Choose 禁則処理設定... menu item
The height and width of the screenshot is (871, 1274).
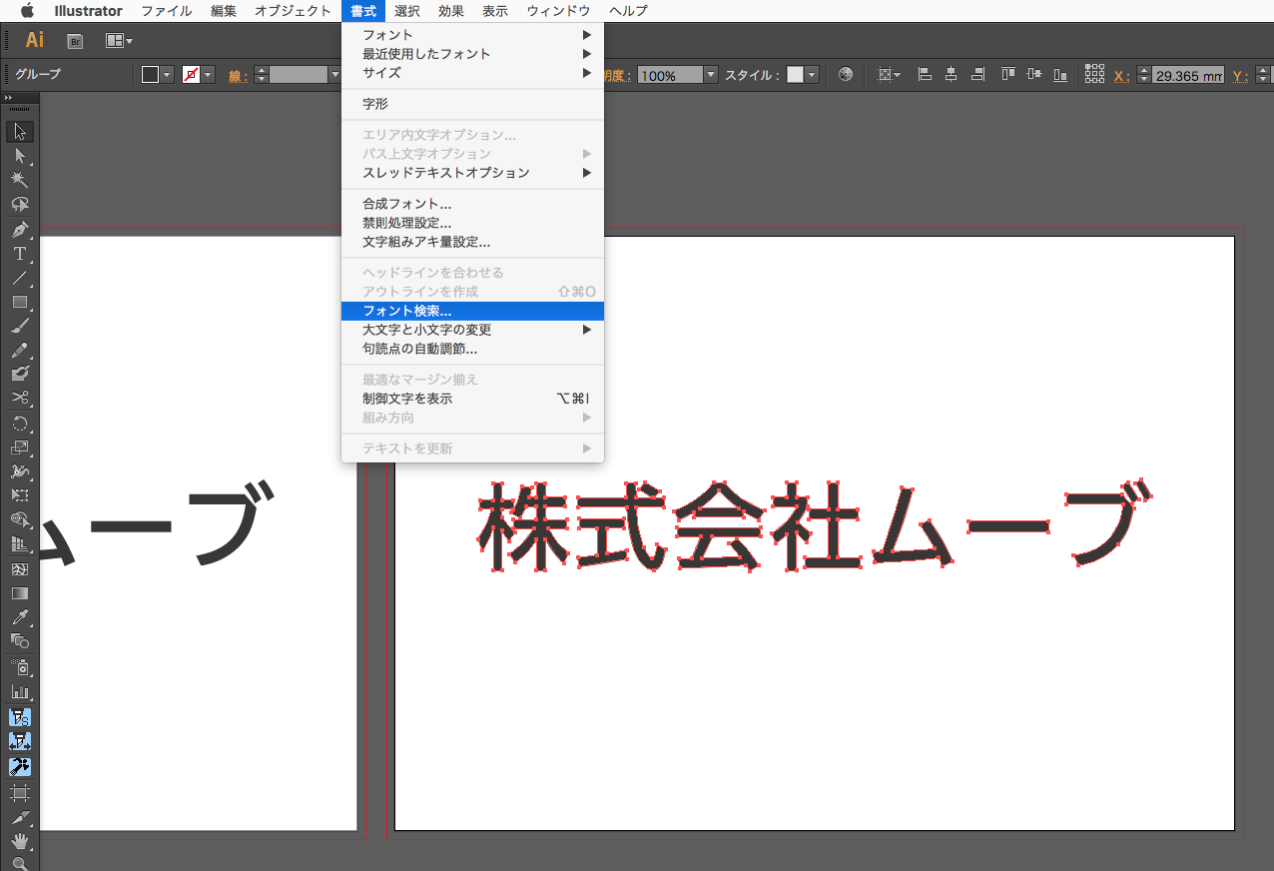point(472,223)
